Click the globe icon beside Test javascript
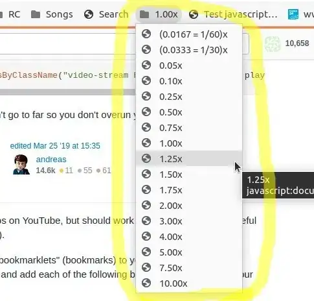 point(194,14)
